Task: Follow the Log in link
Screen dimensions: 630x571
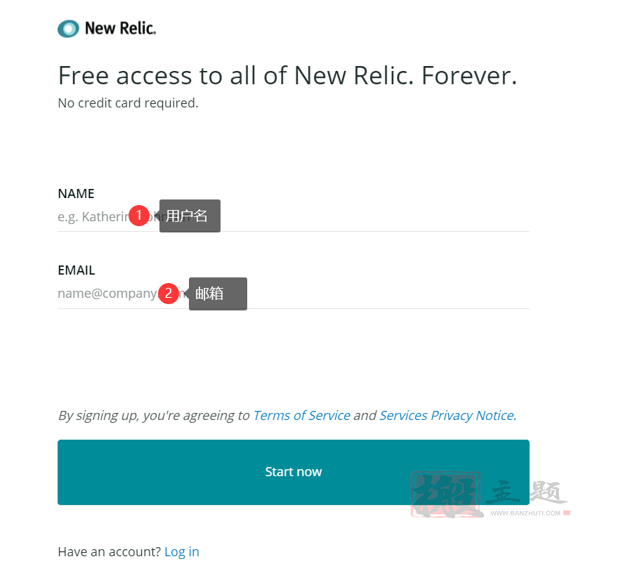Action: pos(182,552)
